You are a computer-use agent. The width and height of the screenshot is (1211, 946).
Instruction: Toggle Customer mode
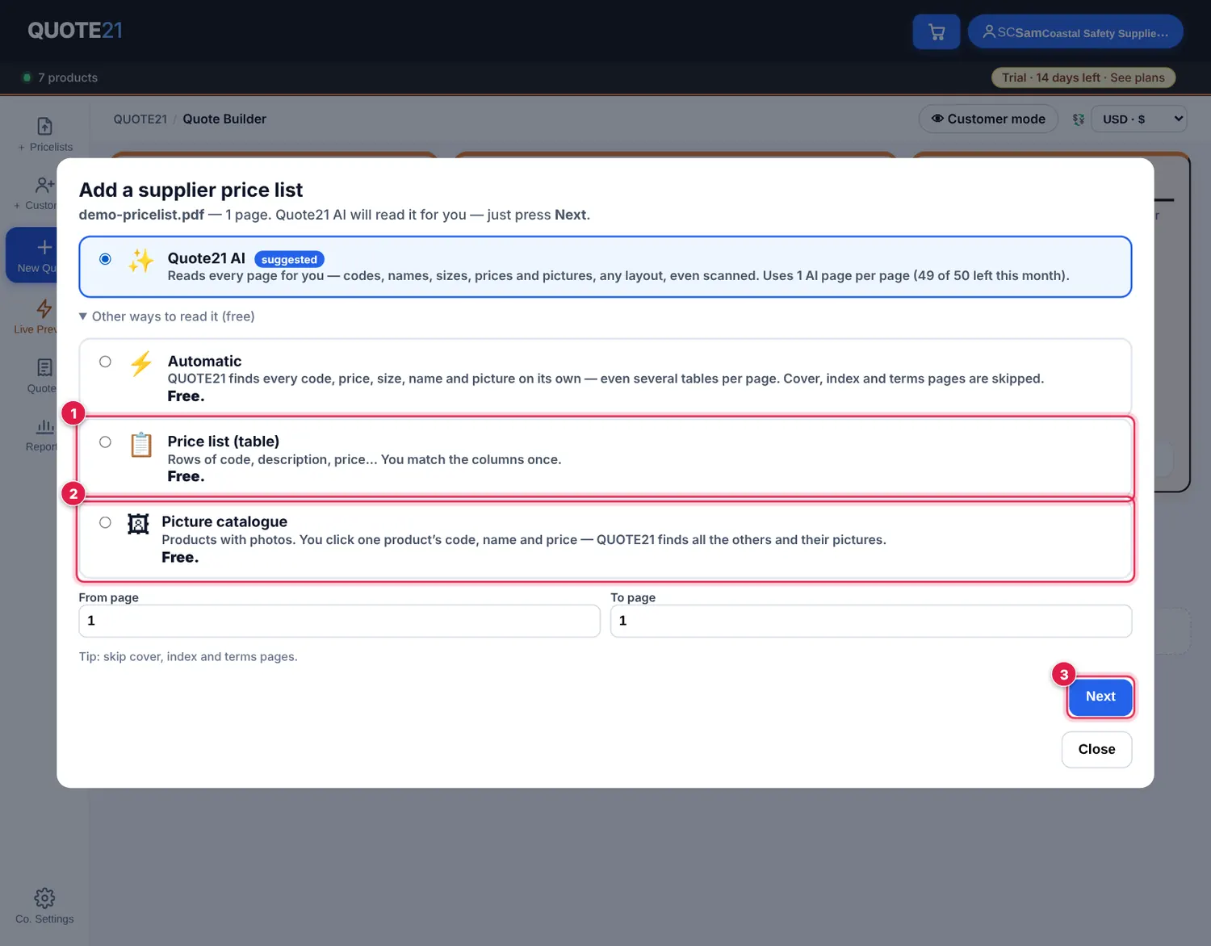[x=988, y=119]
